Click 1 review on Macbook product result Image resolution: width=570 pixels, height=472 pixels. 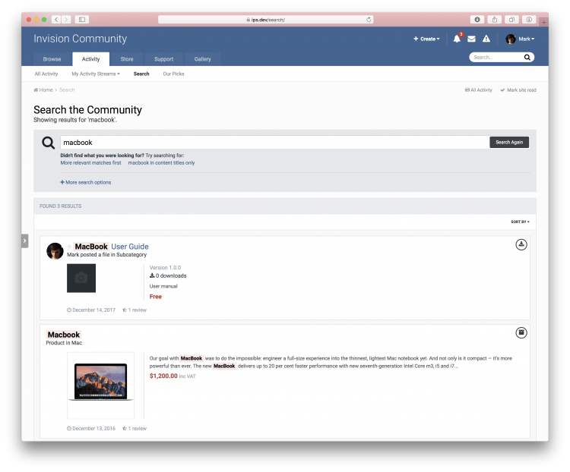coord(135,429)
